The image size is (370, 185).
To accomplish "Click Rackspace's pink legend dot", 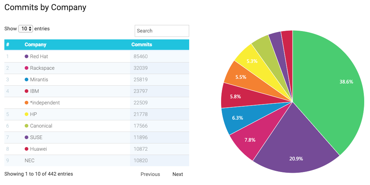I will (27, 68).
